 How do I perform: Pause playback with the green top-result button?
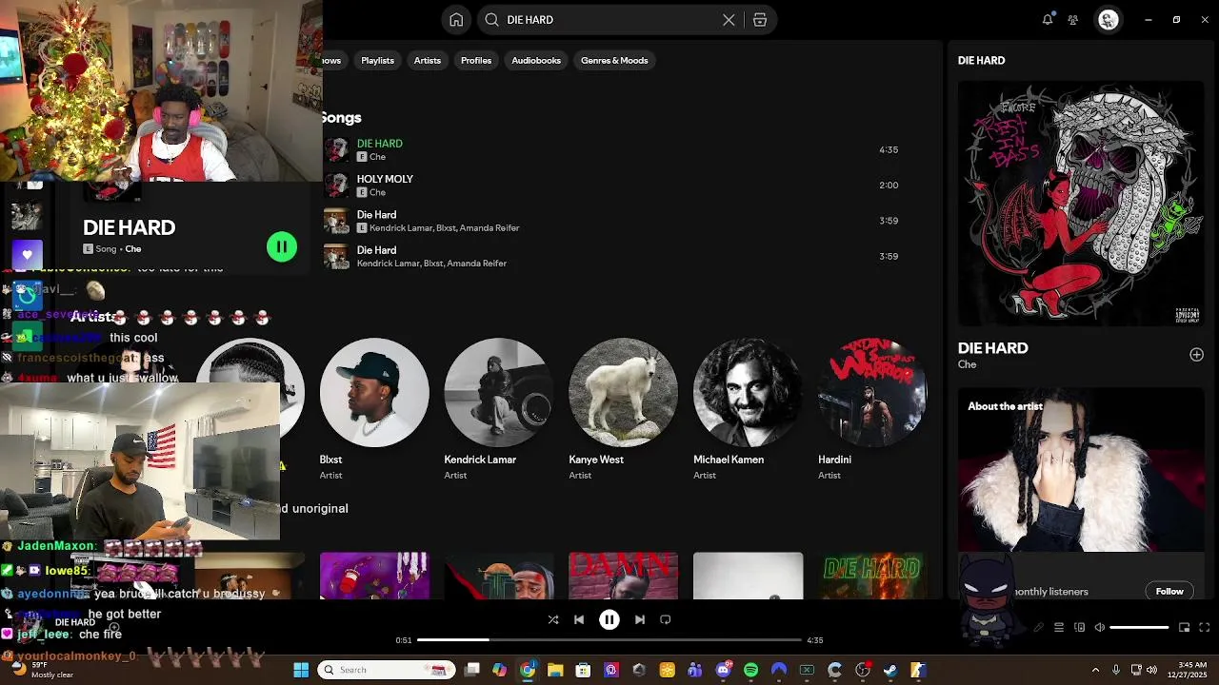(x=282, y=247)
